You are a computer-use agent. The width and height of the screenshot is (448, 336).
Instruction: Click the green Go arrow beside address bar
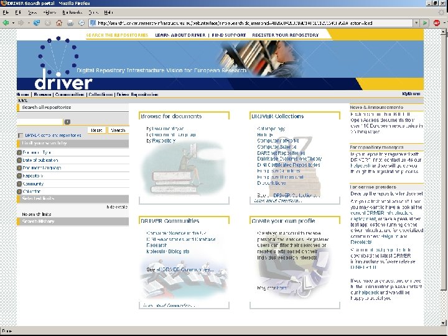(425, 23)
